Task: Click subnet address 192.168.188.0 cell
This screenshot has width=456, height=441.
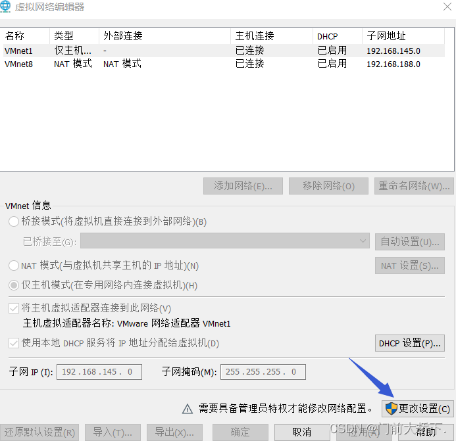Action: [x=393, y=64]
